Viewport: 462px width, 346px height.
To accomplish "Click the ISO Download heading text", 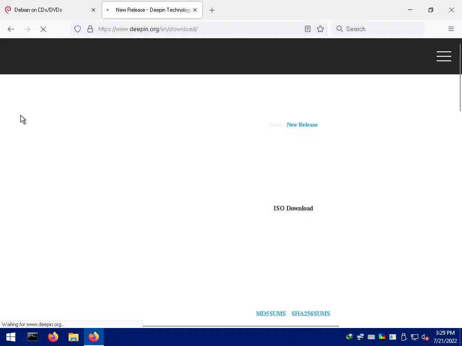I will tap(293, 208).
